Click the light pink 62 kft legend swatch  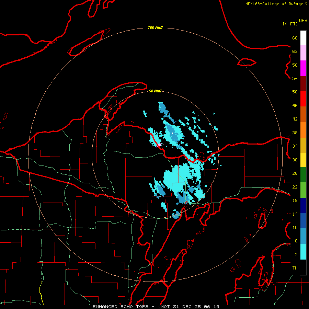point(303,53)
